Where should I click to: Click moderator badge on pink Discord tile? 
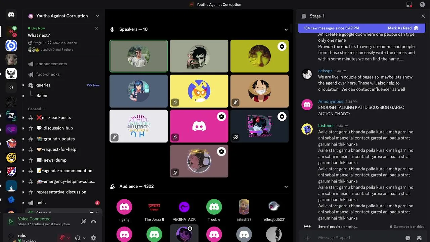tap(221, 117)
